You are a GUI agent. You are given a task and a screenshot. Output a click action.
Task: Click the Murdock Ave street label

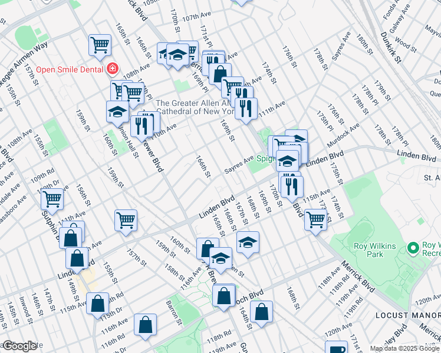tap(343, 135)
